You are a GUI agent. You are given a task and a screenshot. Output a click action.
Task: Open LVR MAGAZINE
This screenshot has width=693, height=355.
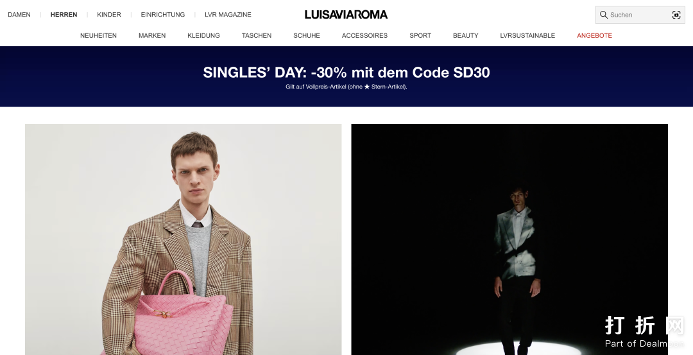coord(228,15)
